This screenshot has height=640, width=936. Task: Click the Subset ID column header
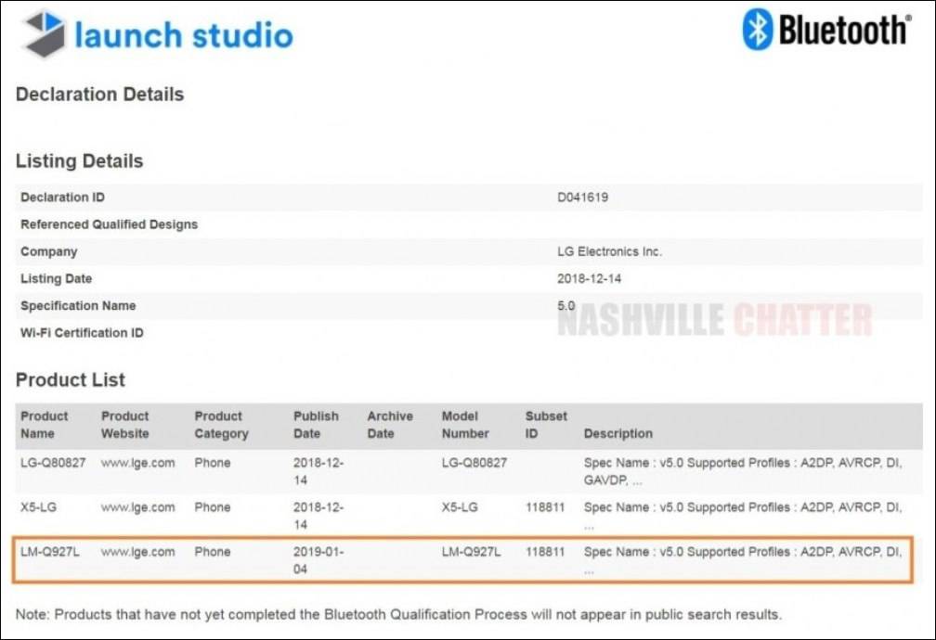[x=546, y=425]
